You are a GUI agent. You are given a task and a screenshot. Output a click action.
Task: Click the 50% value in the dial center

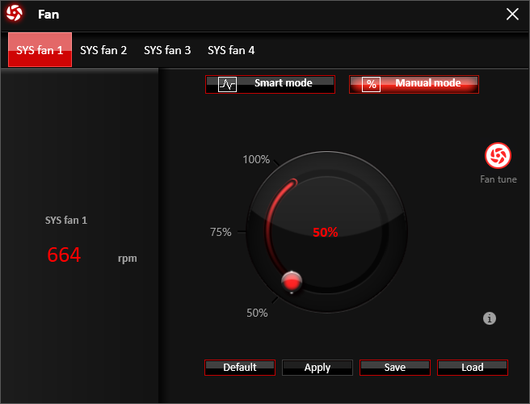tap(325, 232)
